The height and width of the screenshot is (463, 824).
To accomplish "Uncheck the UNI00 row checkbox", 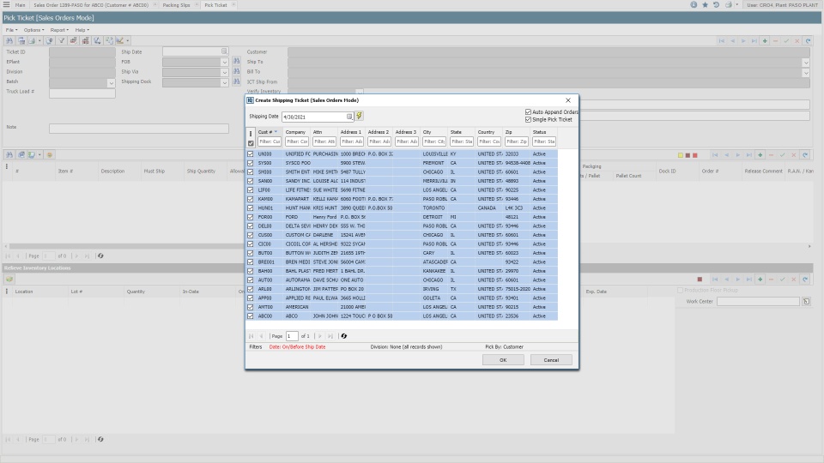I will pyautogui.click(x=250, y=153).
